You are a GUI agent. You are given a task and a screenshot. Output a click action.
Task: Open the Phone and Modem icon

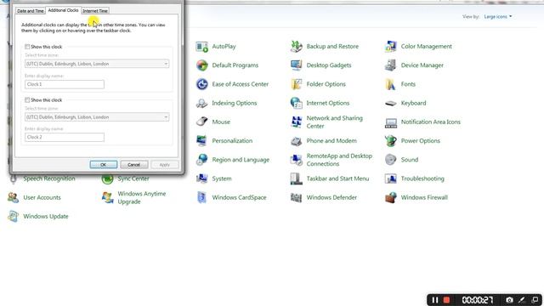[297, 141]
